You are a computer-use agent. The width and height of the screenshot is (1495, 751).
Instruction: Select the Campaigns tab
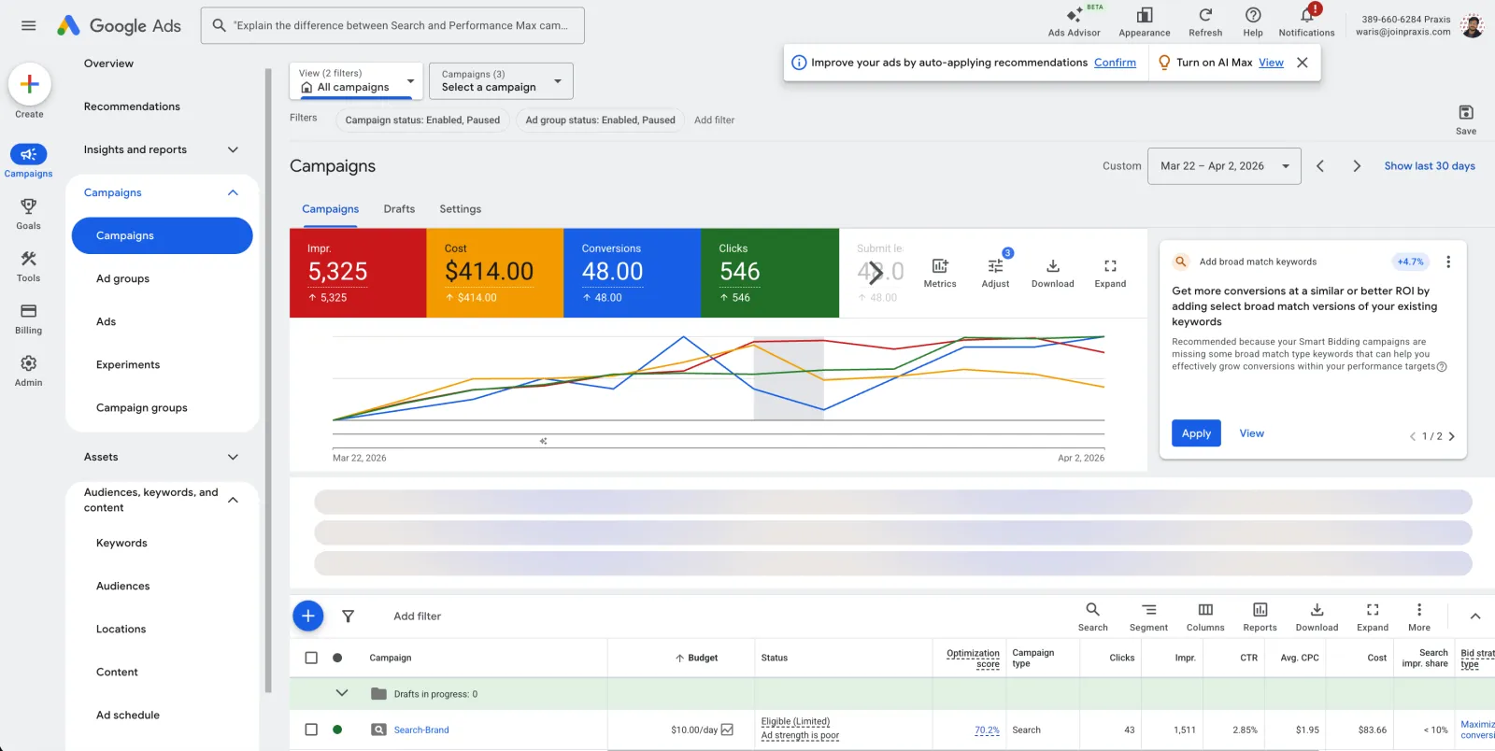coord(330,209)
